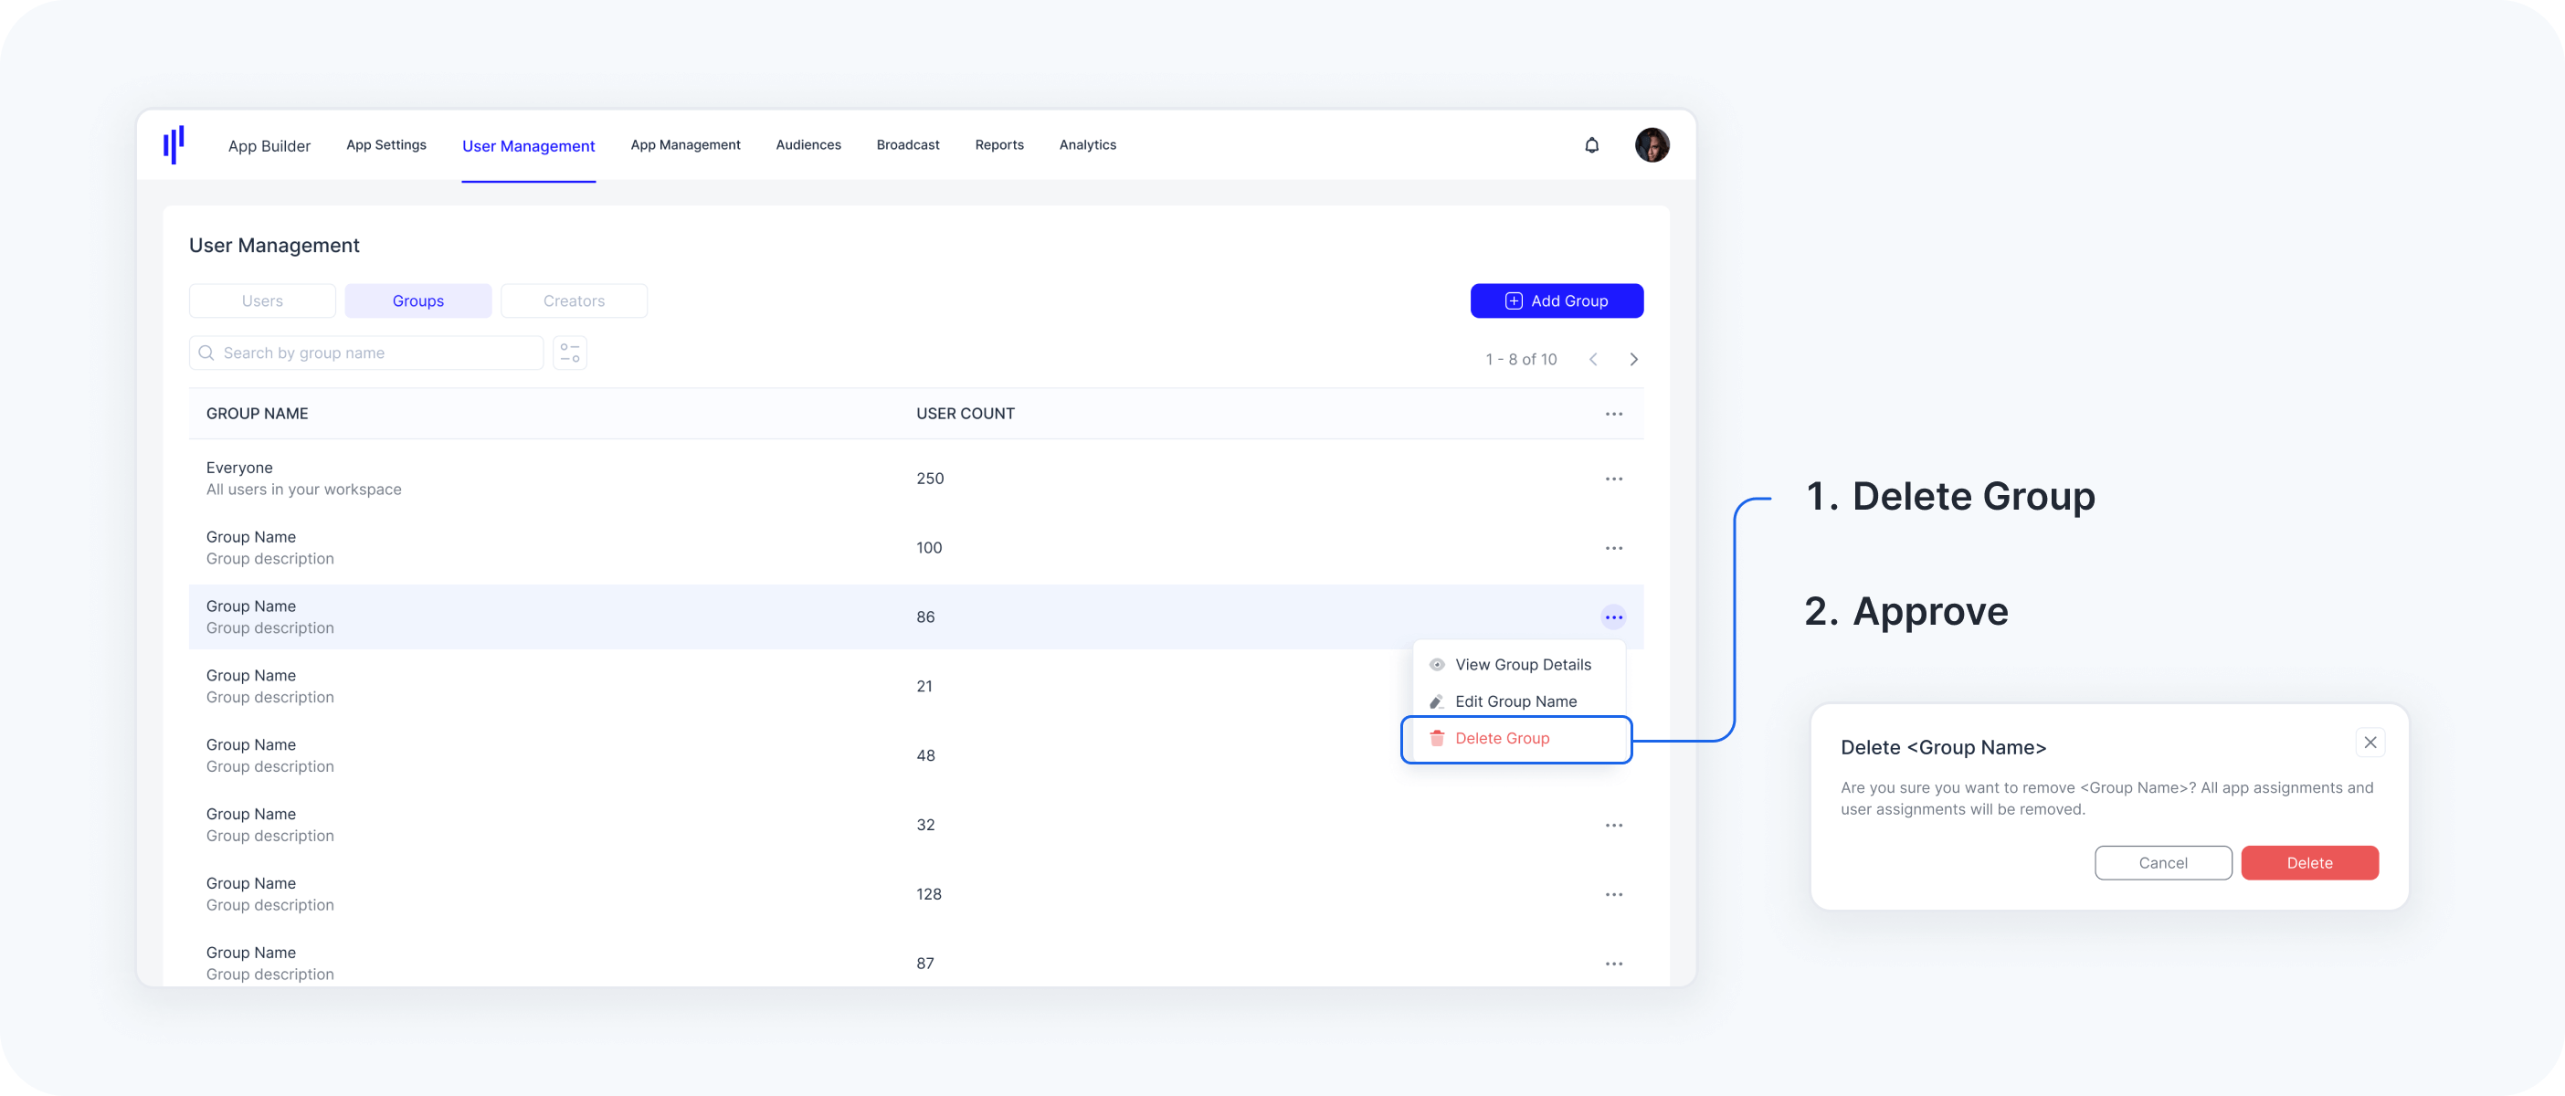Close the Delete Group dialog
This screenshot has height=1096, width=2565.
tap(2370, 743)
